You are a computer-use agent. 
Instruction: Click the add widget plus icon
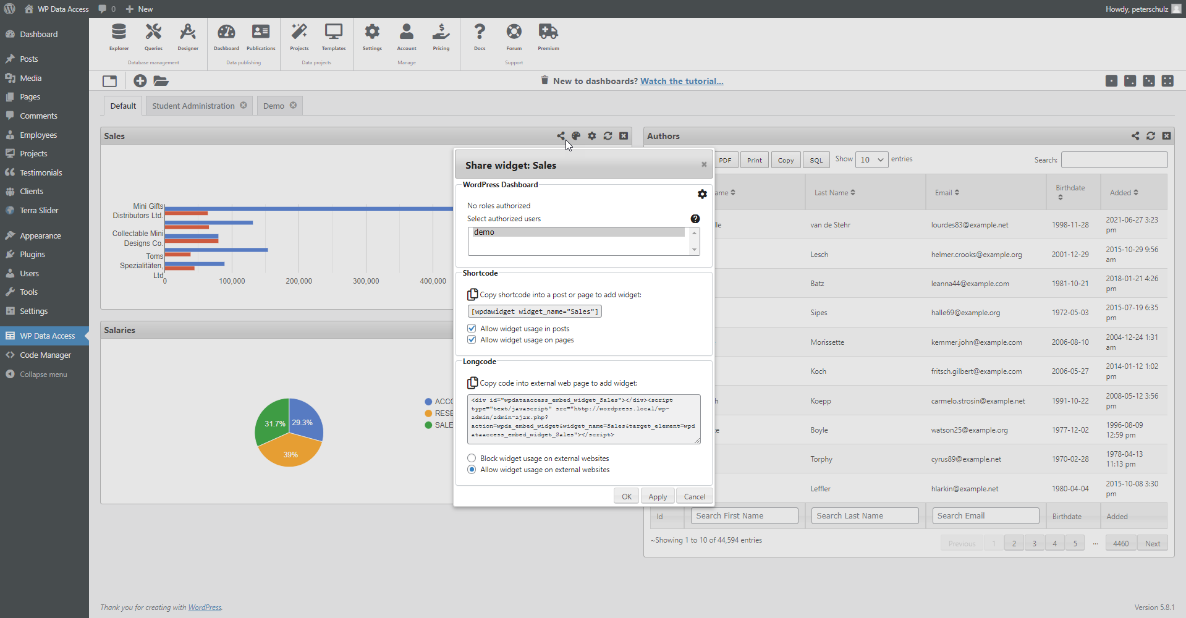tap(140, 81)
